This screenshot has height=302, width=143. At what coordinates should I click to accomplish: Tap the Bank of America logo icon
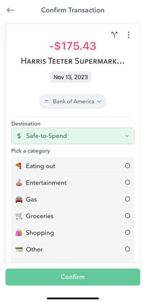[46, 102]
